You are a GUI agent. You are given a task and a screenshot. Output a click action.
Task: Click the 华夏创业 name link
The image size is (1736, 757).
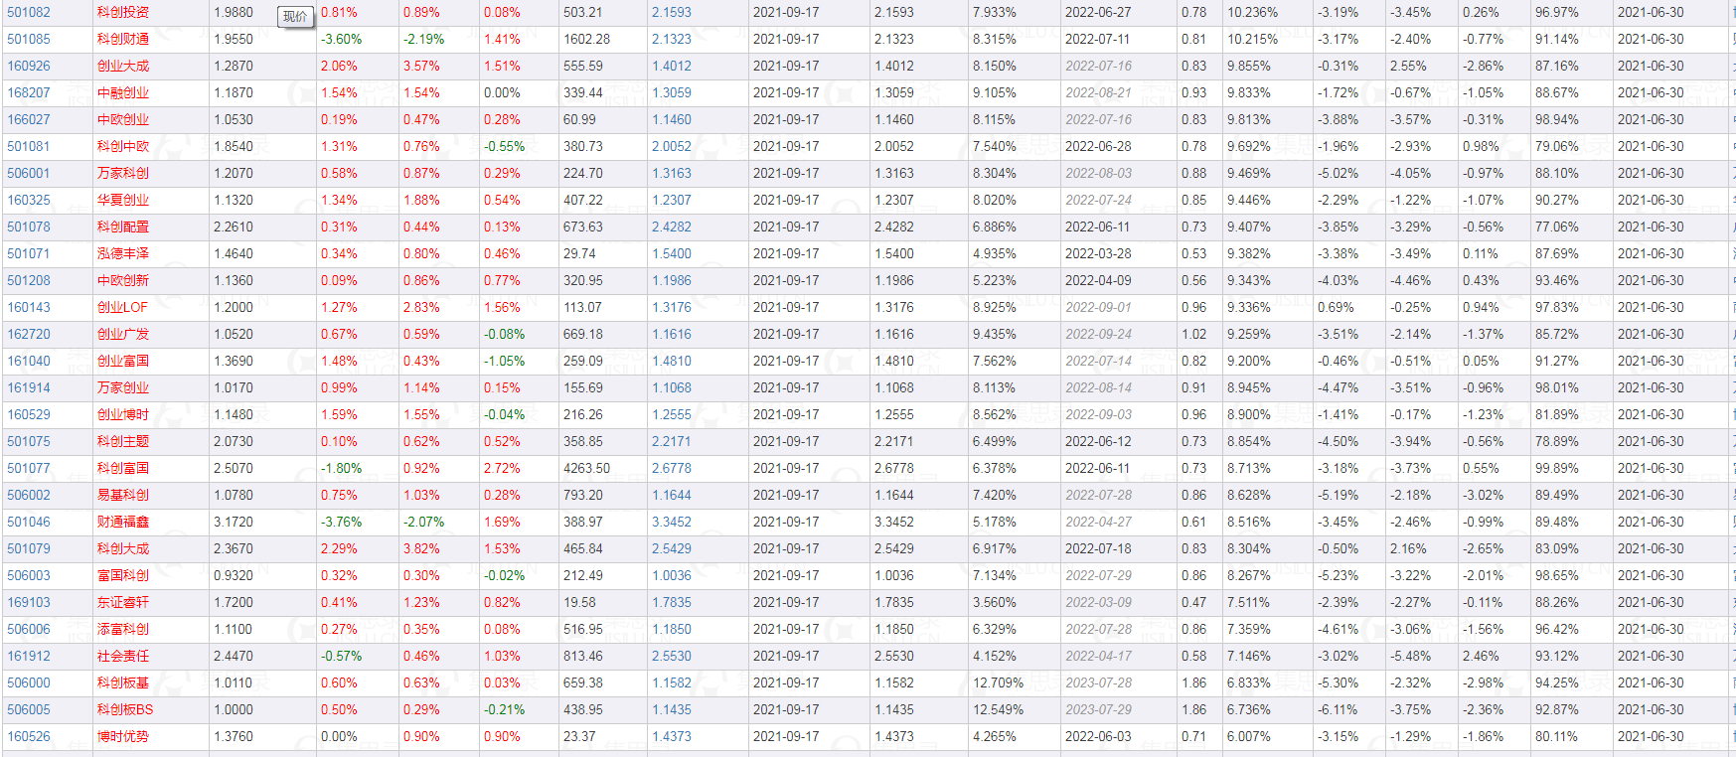[x=123, y=200]
